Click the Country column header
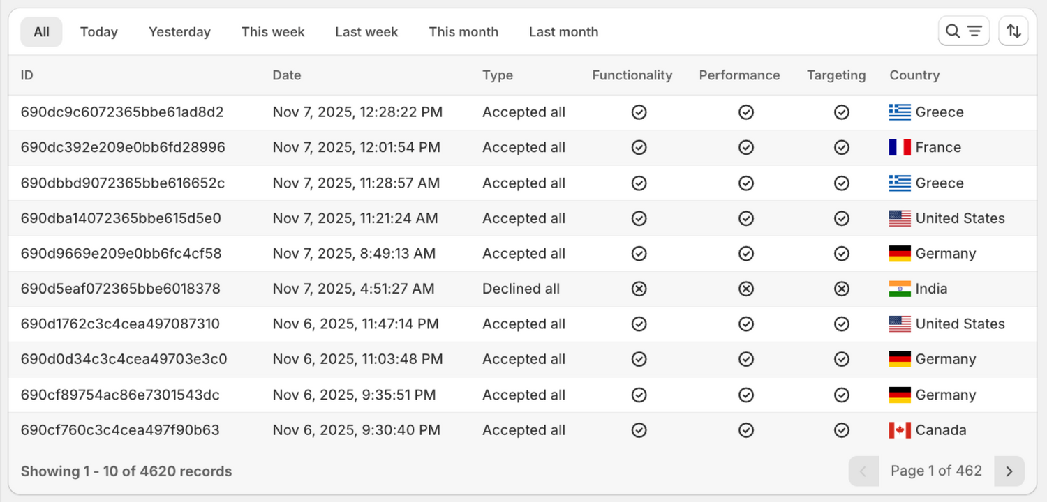This screenshot has height=502, width=1047. 914,75
